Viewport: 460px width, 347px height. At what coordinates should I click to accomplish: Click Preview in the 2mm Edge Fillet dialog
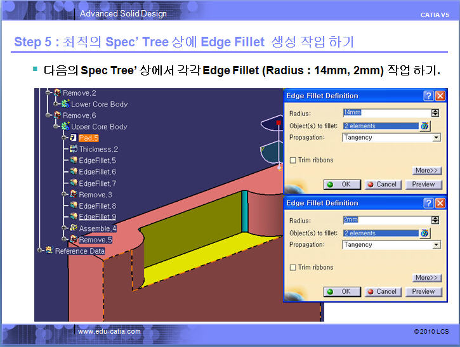pos(423,292)
